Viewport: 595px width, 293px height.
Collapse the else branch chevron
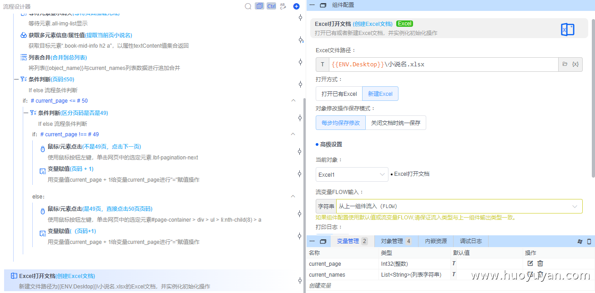pyautogui.click(x=293, y=196)
